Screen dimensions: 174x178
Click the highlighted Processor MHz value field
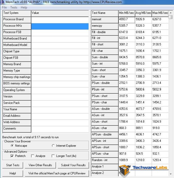[60, 26]
